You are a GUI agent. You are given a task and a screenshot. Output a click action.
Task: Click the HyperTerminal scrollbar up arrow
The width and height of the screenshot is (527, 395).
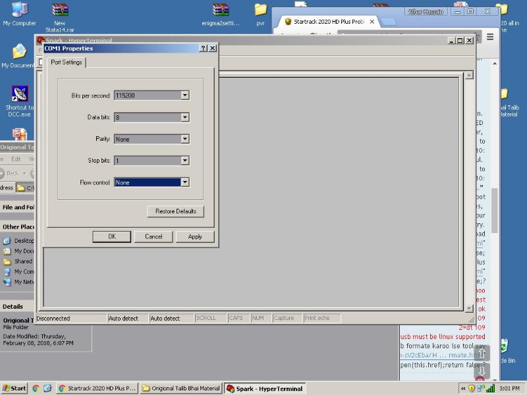(x=469, y=75)
